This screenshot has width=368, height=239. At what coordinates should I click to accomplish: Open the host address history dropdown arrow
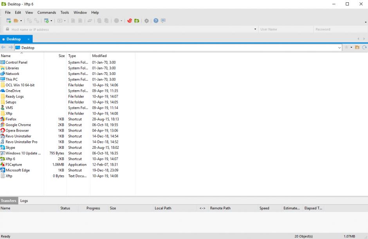point(255,29)
